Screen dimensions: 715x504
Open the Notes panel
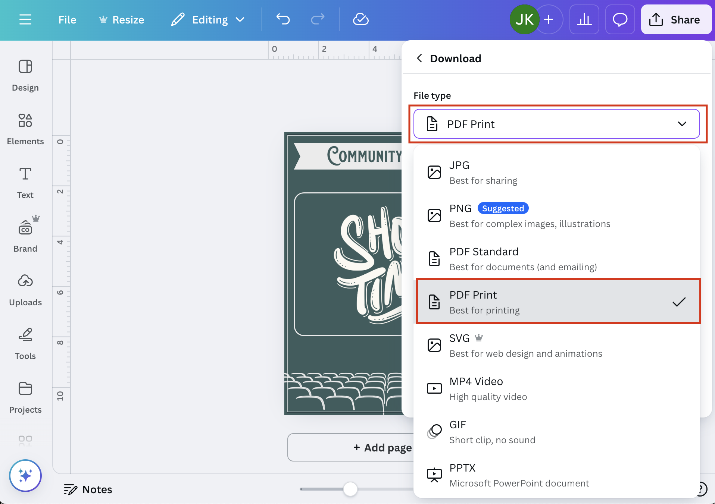(88, 489)
